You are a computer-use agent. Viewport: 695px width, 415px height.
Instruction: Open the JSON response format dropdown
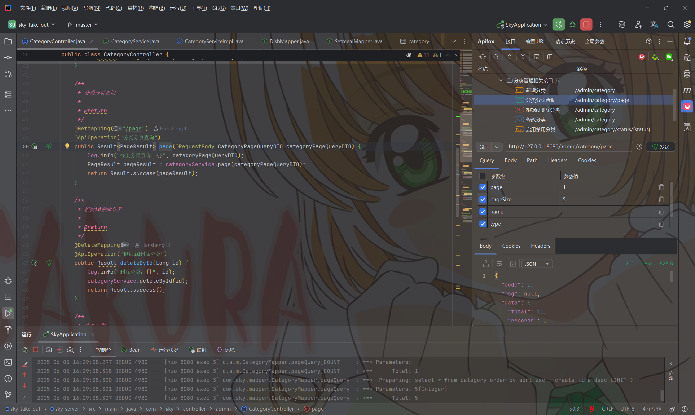(x=537, y=264)
